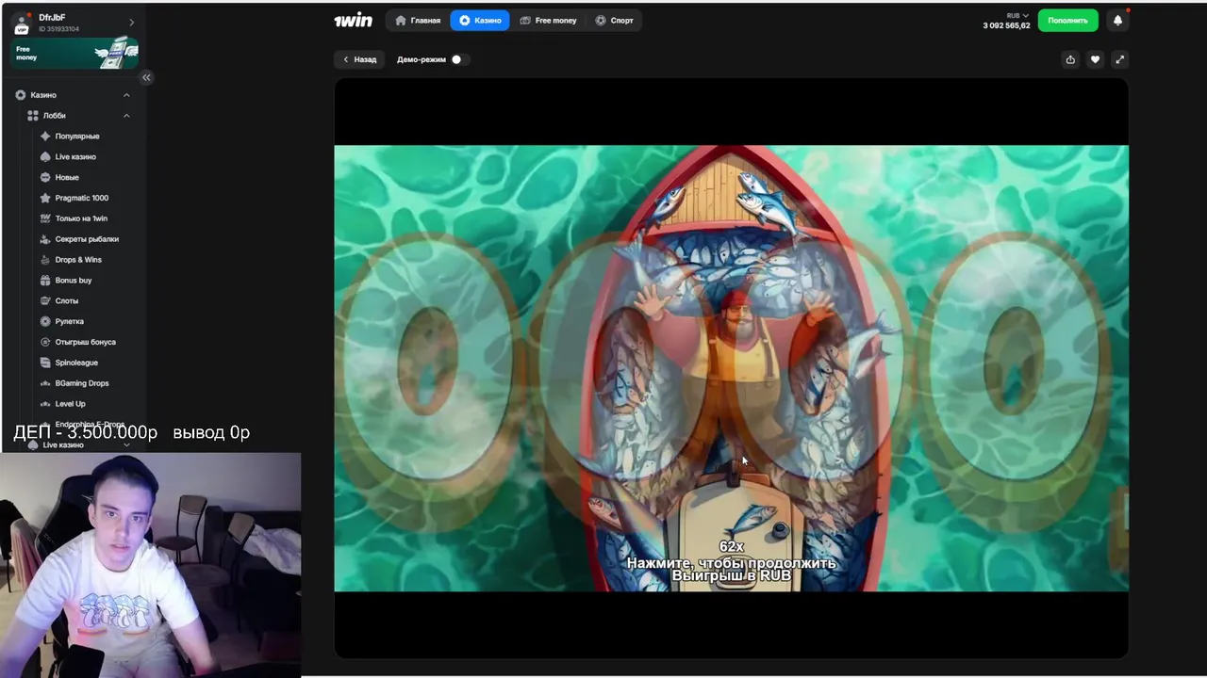
Task: Click the VIP profile avatar
Action: coord(22,24)
